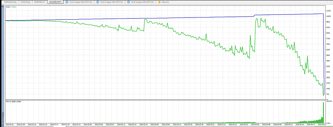Click the 2025.03.21 date label
Image resolution: width=333 pixels, height=127 pixels.
point(210,125)
